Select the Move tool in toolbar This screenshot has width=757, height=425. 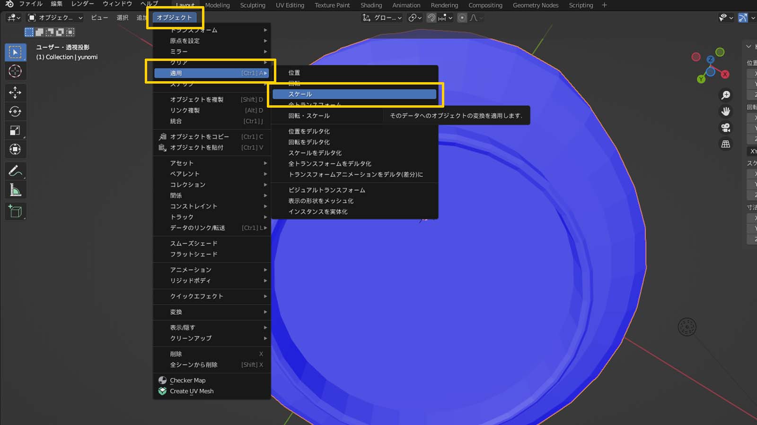coord(15,92)
